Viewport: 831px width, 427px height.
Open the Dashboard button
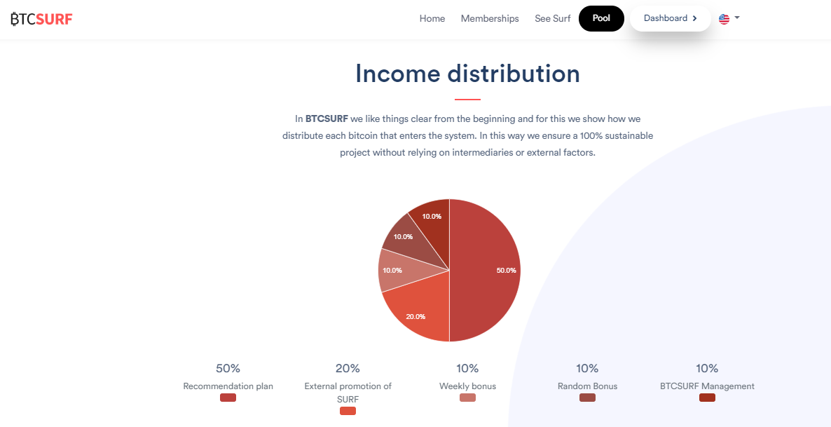coord(670,18)
